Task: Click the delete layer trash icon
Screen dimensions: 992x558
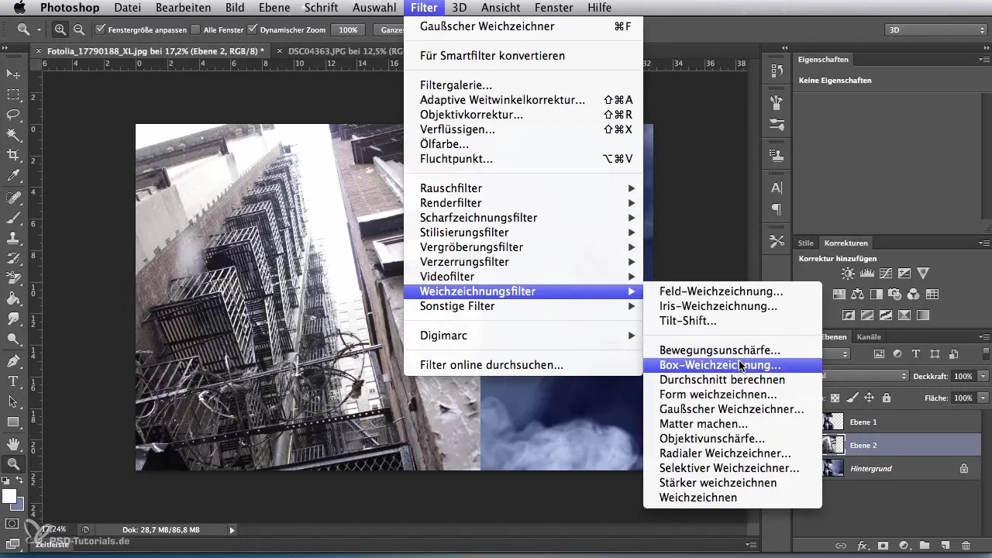Action: (966, 546)
